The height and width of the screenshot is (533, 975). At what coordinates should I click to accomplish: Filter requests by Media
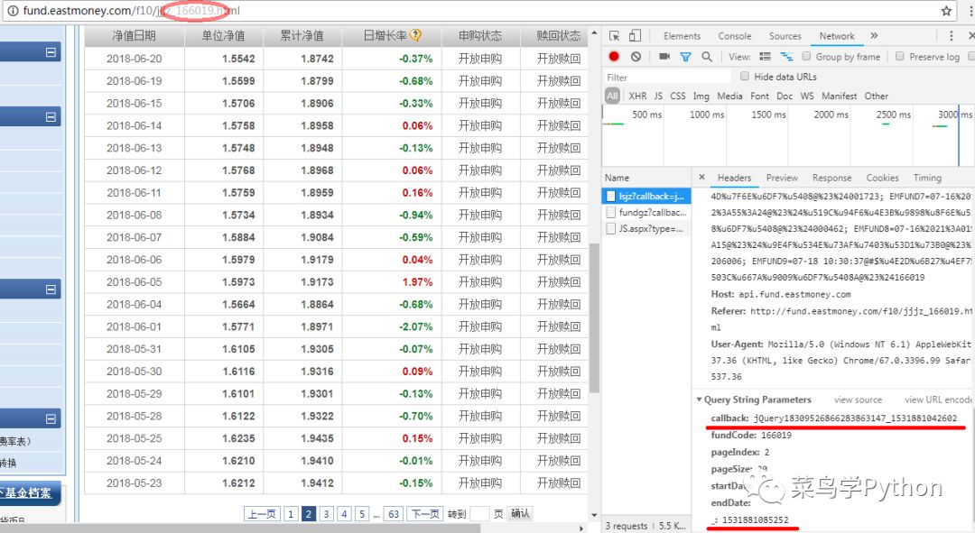coord(729,96)
